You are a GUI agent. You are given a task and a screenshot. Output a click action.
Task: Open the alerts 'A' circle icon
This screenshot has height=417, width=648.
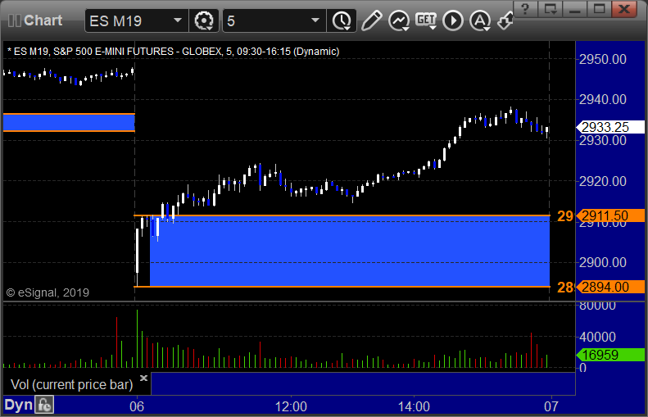480,20
